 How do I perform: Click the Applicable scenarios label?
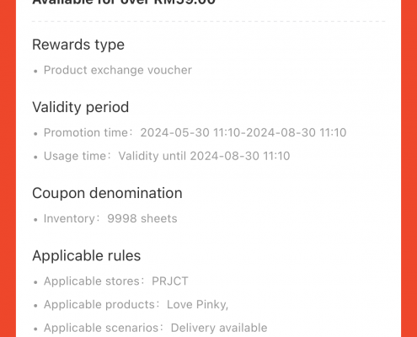(101, 328)
